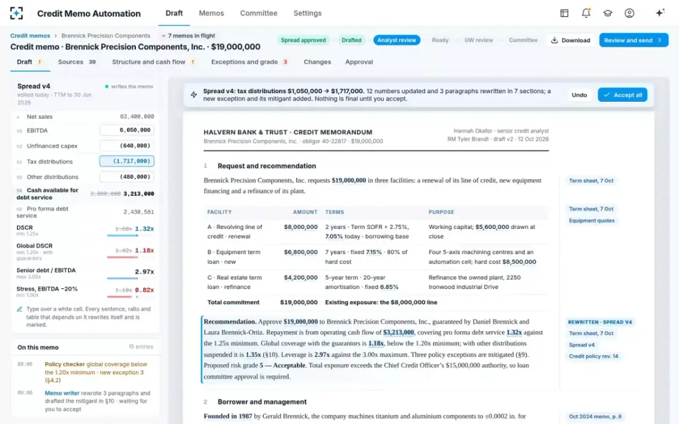Screen dimensions: 679x424
Task: Click the Net sales value 63,400,000
Action: (x=137, y=117)
